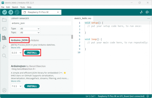Viewport: 152px width, 98px height.
Task: Open the Sketchbook folder sidebar icon
Action: point(4,20)
